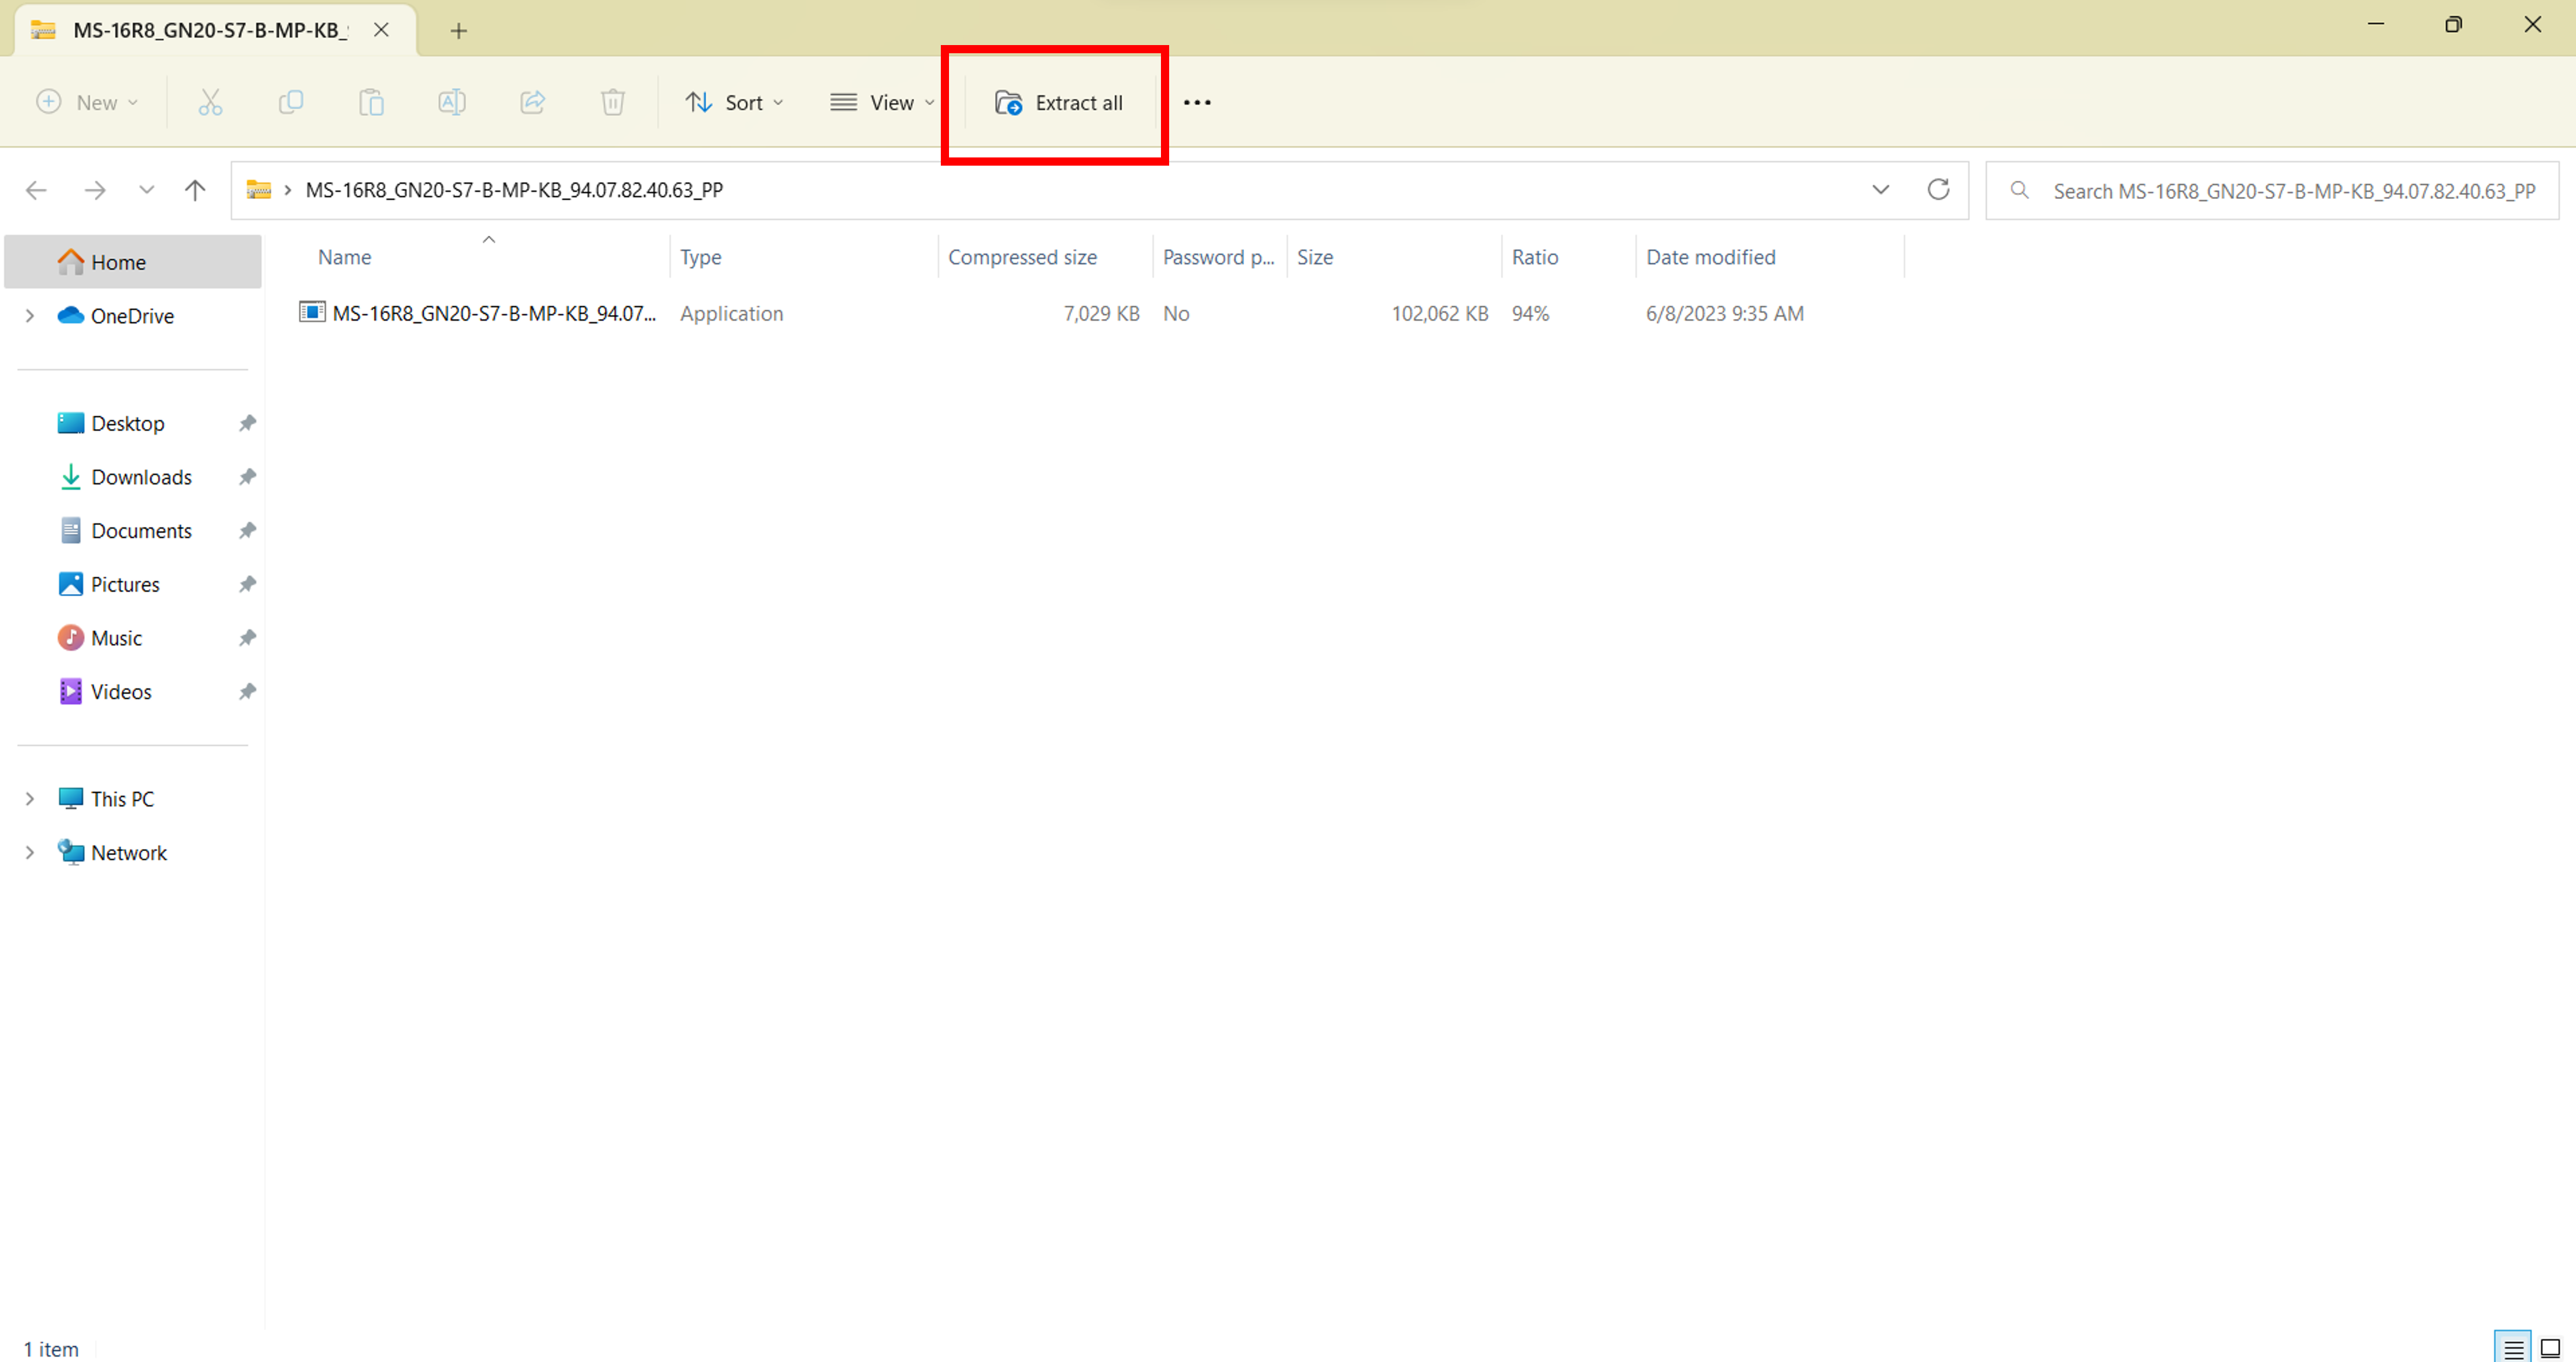Add a new tab
Viewport: 2576px width, 1362px height.
click(458, 31)
